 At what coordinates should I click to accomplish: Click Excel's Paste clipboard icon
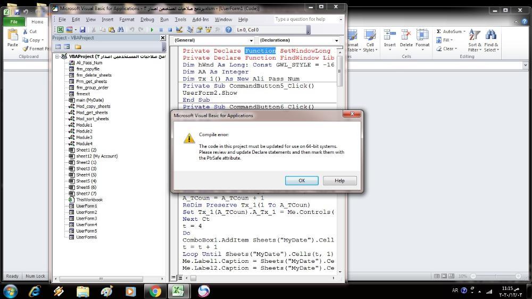click(13, 35)
